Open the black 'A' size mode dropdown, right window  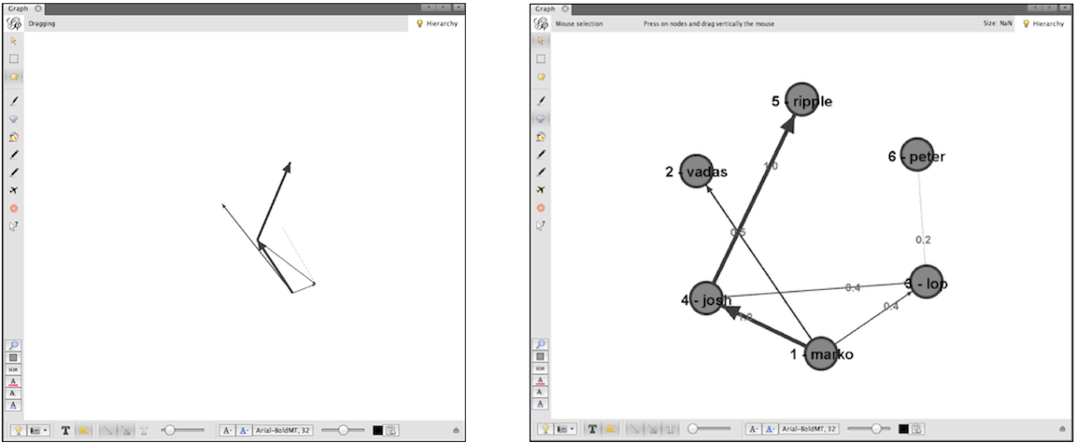751,430
